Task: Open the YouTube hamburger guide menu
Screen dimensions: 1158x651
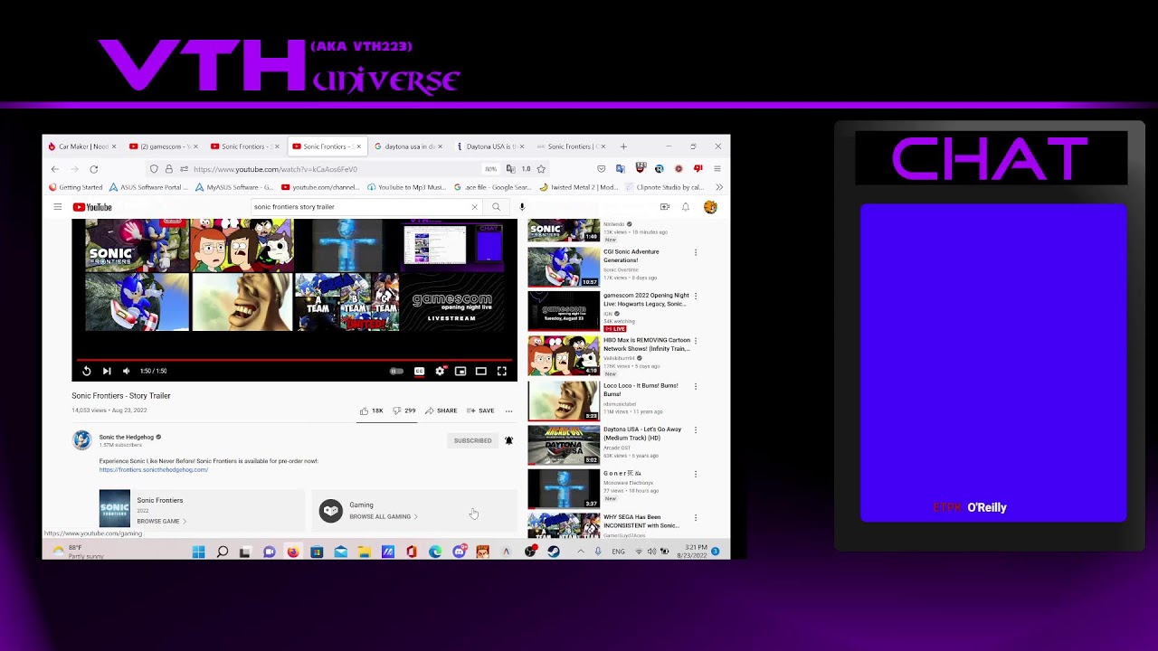Action: 57,207
